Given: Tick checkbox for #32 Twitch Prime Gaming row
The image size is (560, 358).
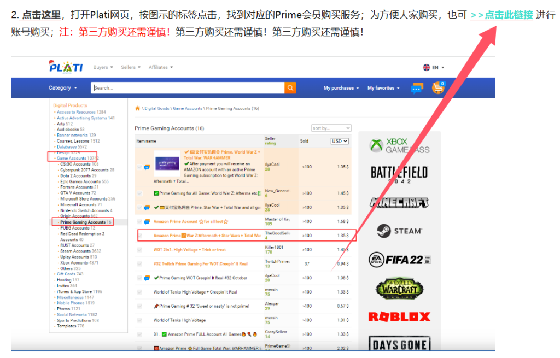Looking at the screenshot, I should (139, 264).
